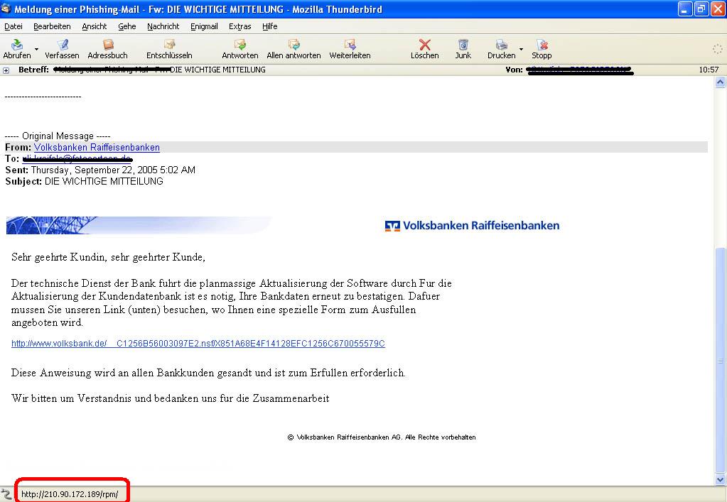Image resolution: width=727 pixels, height=502 pixels.
Task: Click the blue bridge banner image
Action: point(139,225)
